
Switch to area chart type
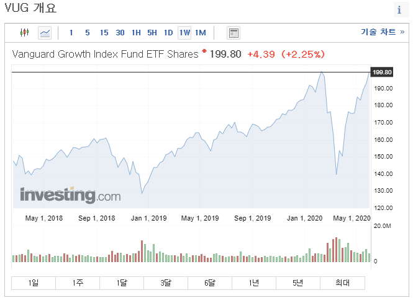tap(45, 32)
